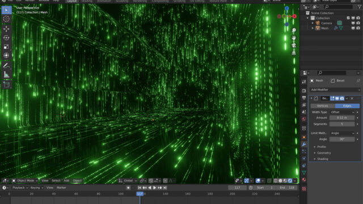The height and width of the screenshot is (204, 363).
Task: Switch perspective/orthographic grid icon in viewport
Action: (294, 53)
